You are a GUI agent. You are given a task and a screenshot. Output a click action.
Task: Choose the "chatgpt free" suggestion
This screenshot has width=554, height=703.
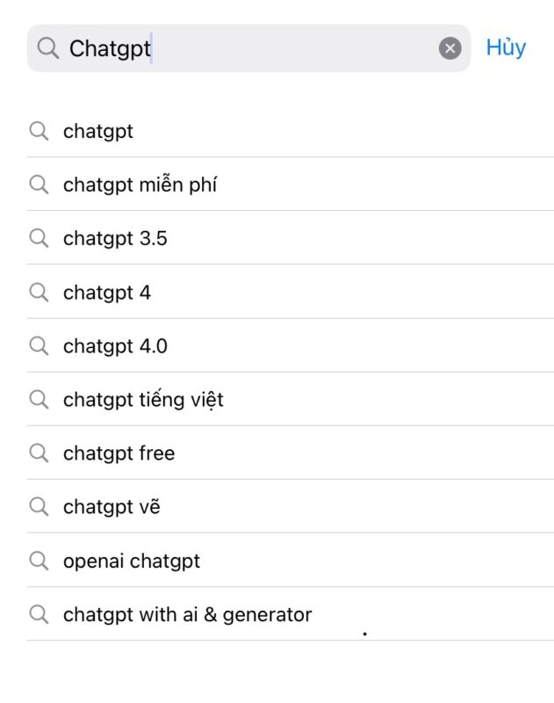(119, 453)
